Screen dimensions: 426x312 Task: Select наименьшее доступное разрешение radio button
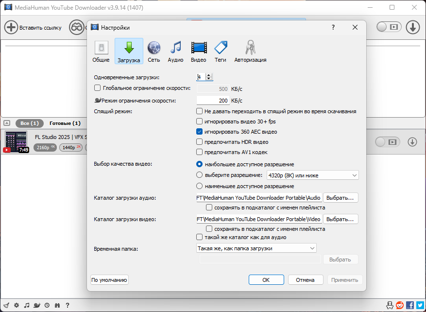[200, 186]
